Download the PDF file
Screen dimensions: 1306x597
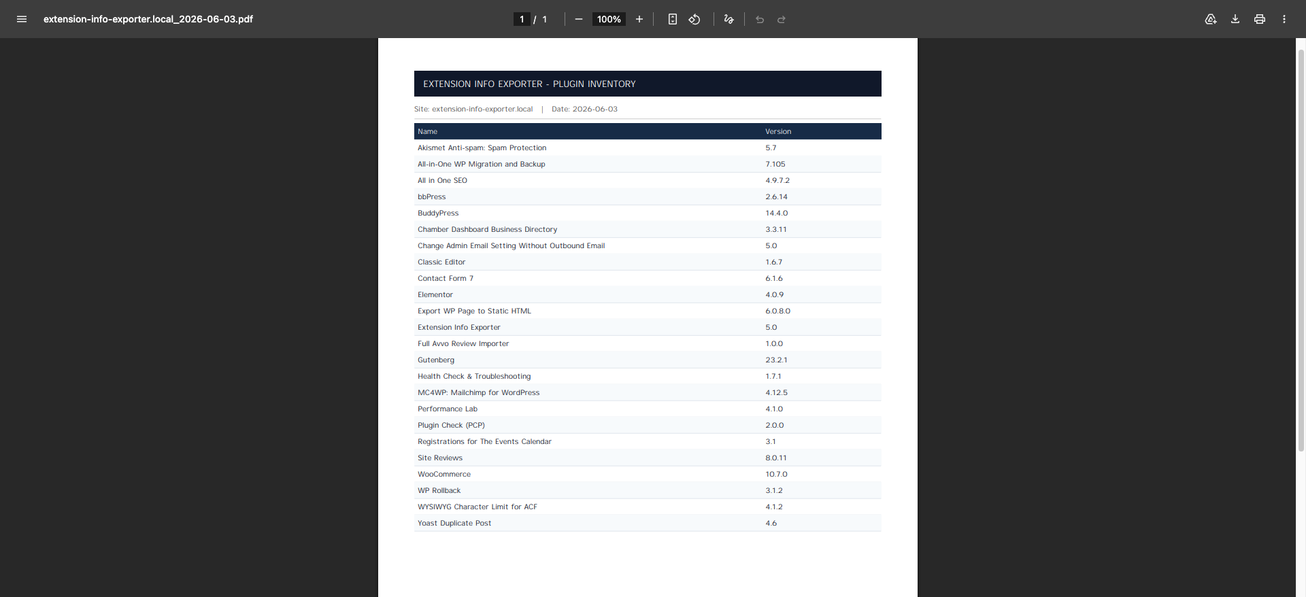coord(1235,19)
